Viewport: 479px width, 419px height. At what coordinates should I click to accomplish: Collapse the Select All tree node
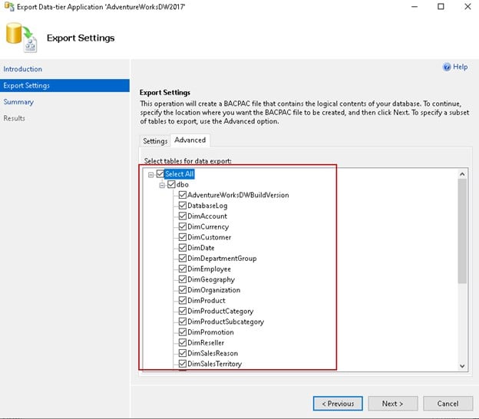(x=151, y=174)
